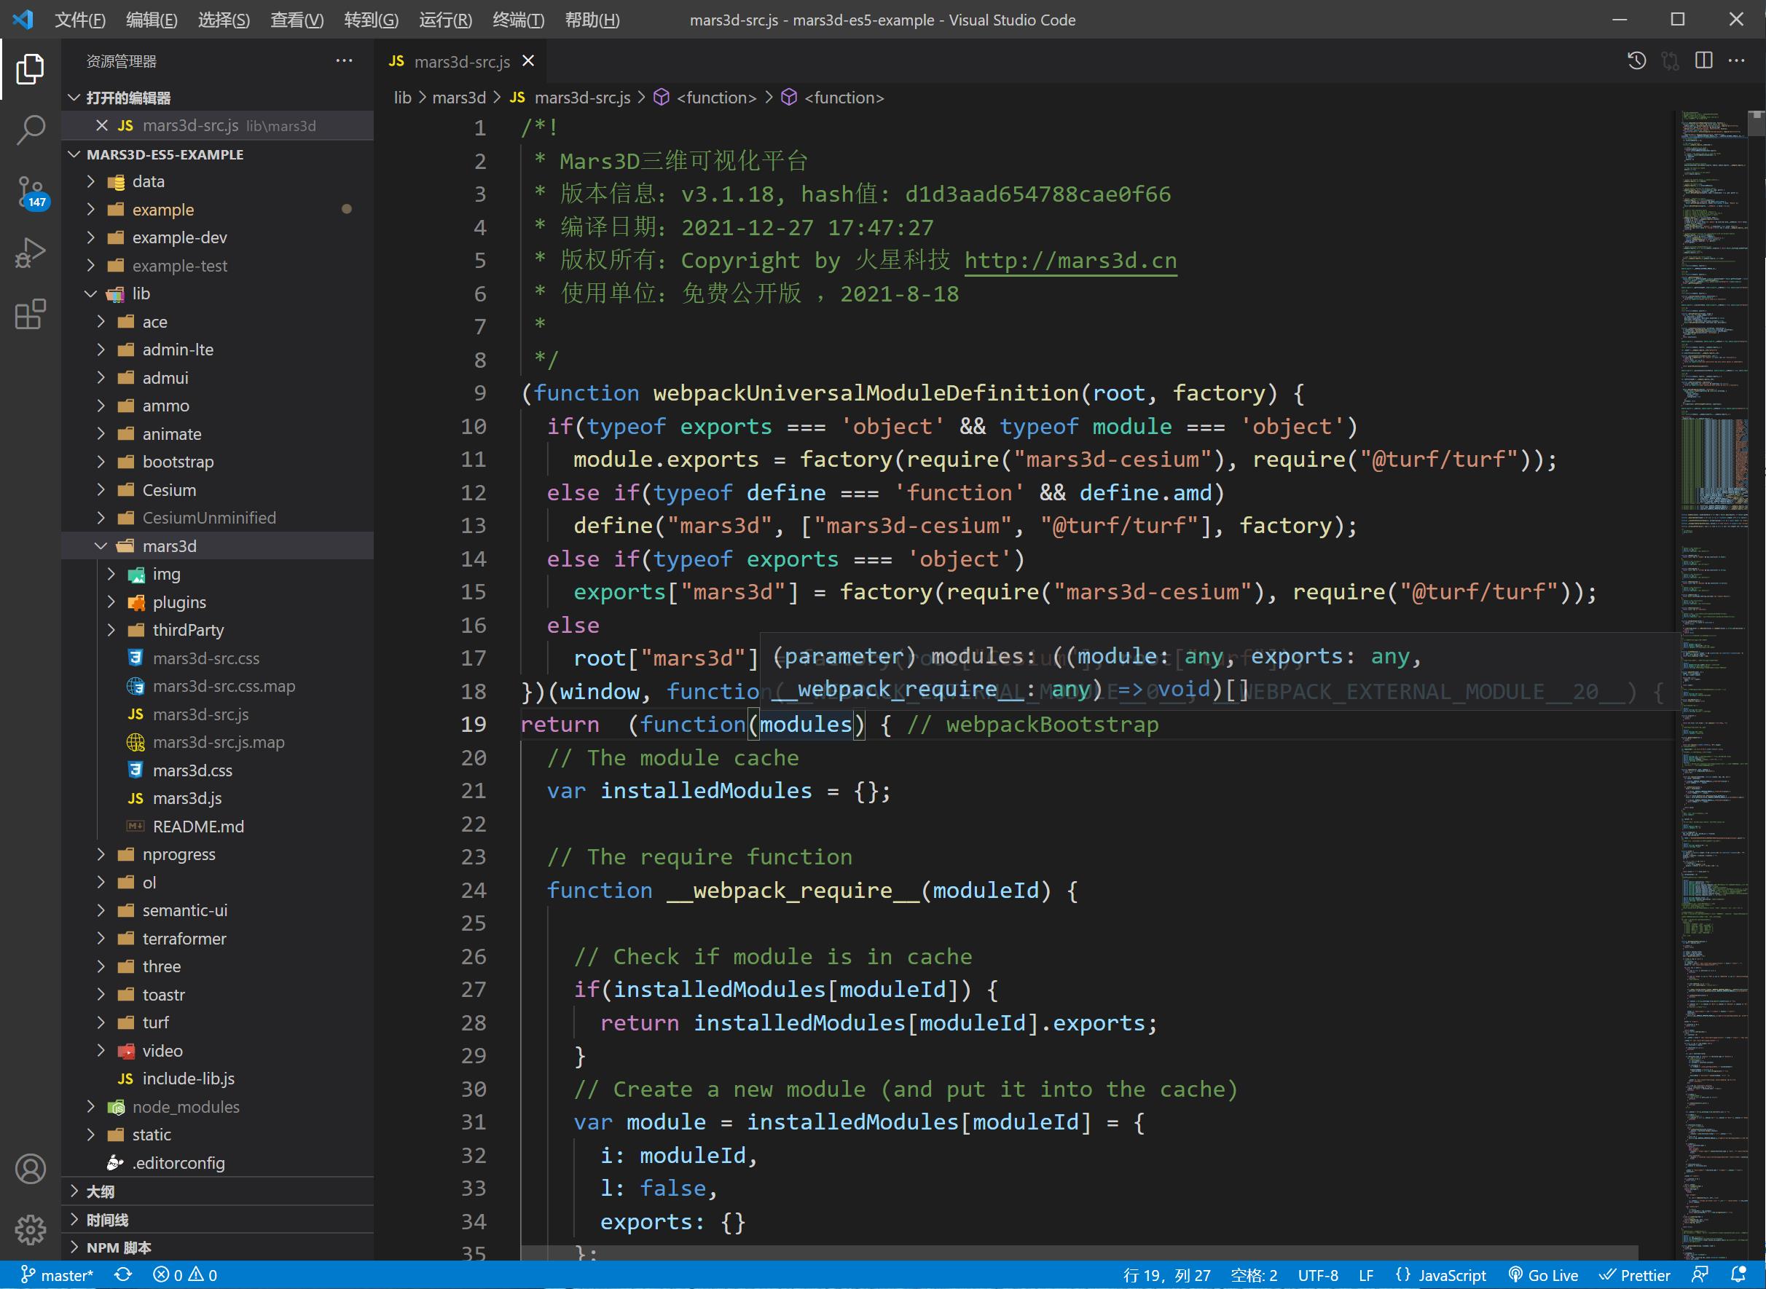Collapse the mars3d folder
The image size is (1766, 1289).
[217, 546]
